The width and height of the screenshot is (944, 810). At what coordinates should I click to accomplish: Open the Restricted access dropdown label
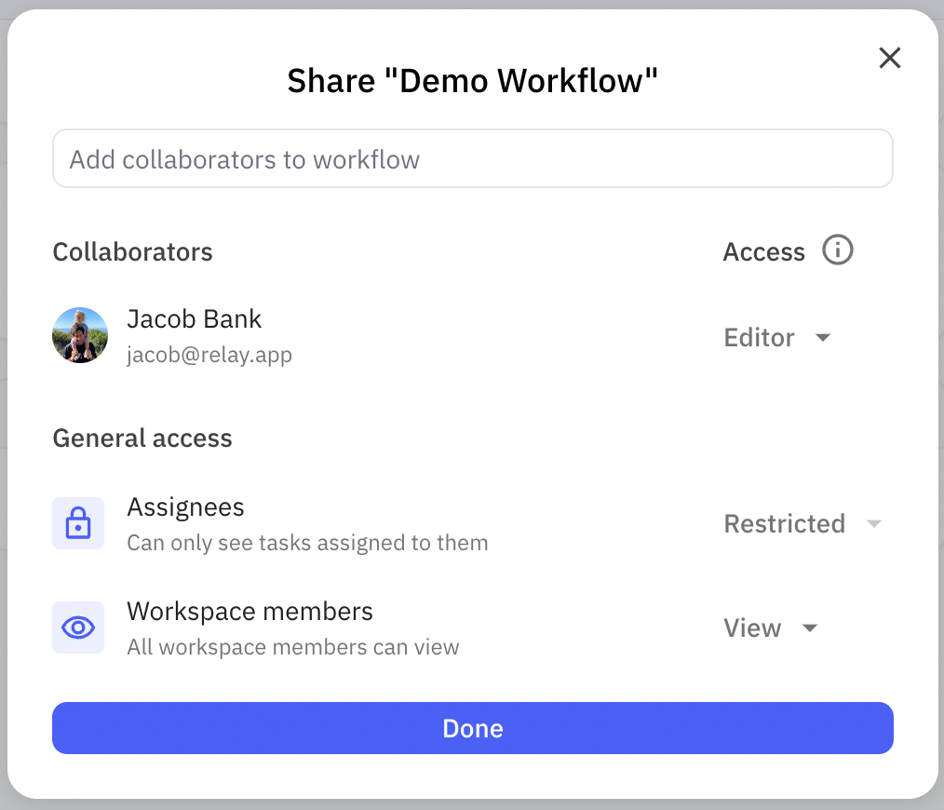784,524
